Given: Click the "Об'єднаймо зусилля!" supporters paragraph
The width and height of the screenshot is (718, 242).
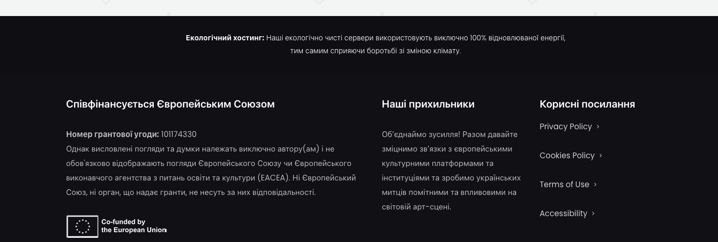Looking at the screenshot, I should tap(450, 171).
